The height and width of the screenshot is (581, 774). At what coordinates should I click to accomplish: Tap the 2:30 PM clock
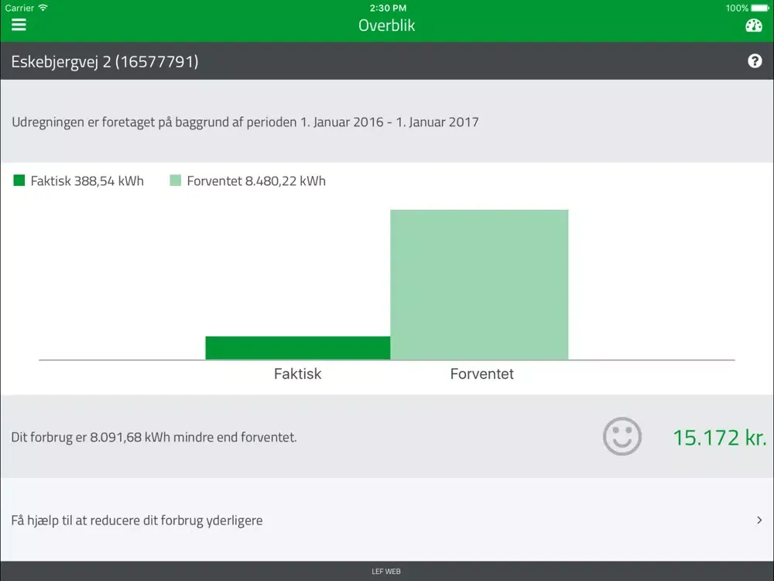(x=388, y=8)
